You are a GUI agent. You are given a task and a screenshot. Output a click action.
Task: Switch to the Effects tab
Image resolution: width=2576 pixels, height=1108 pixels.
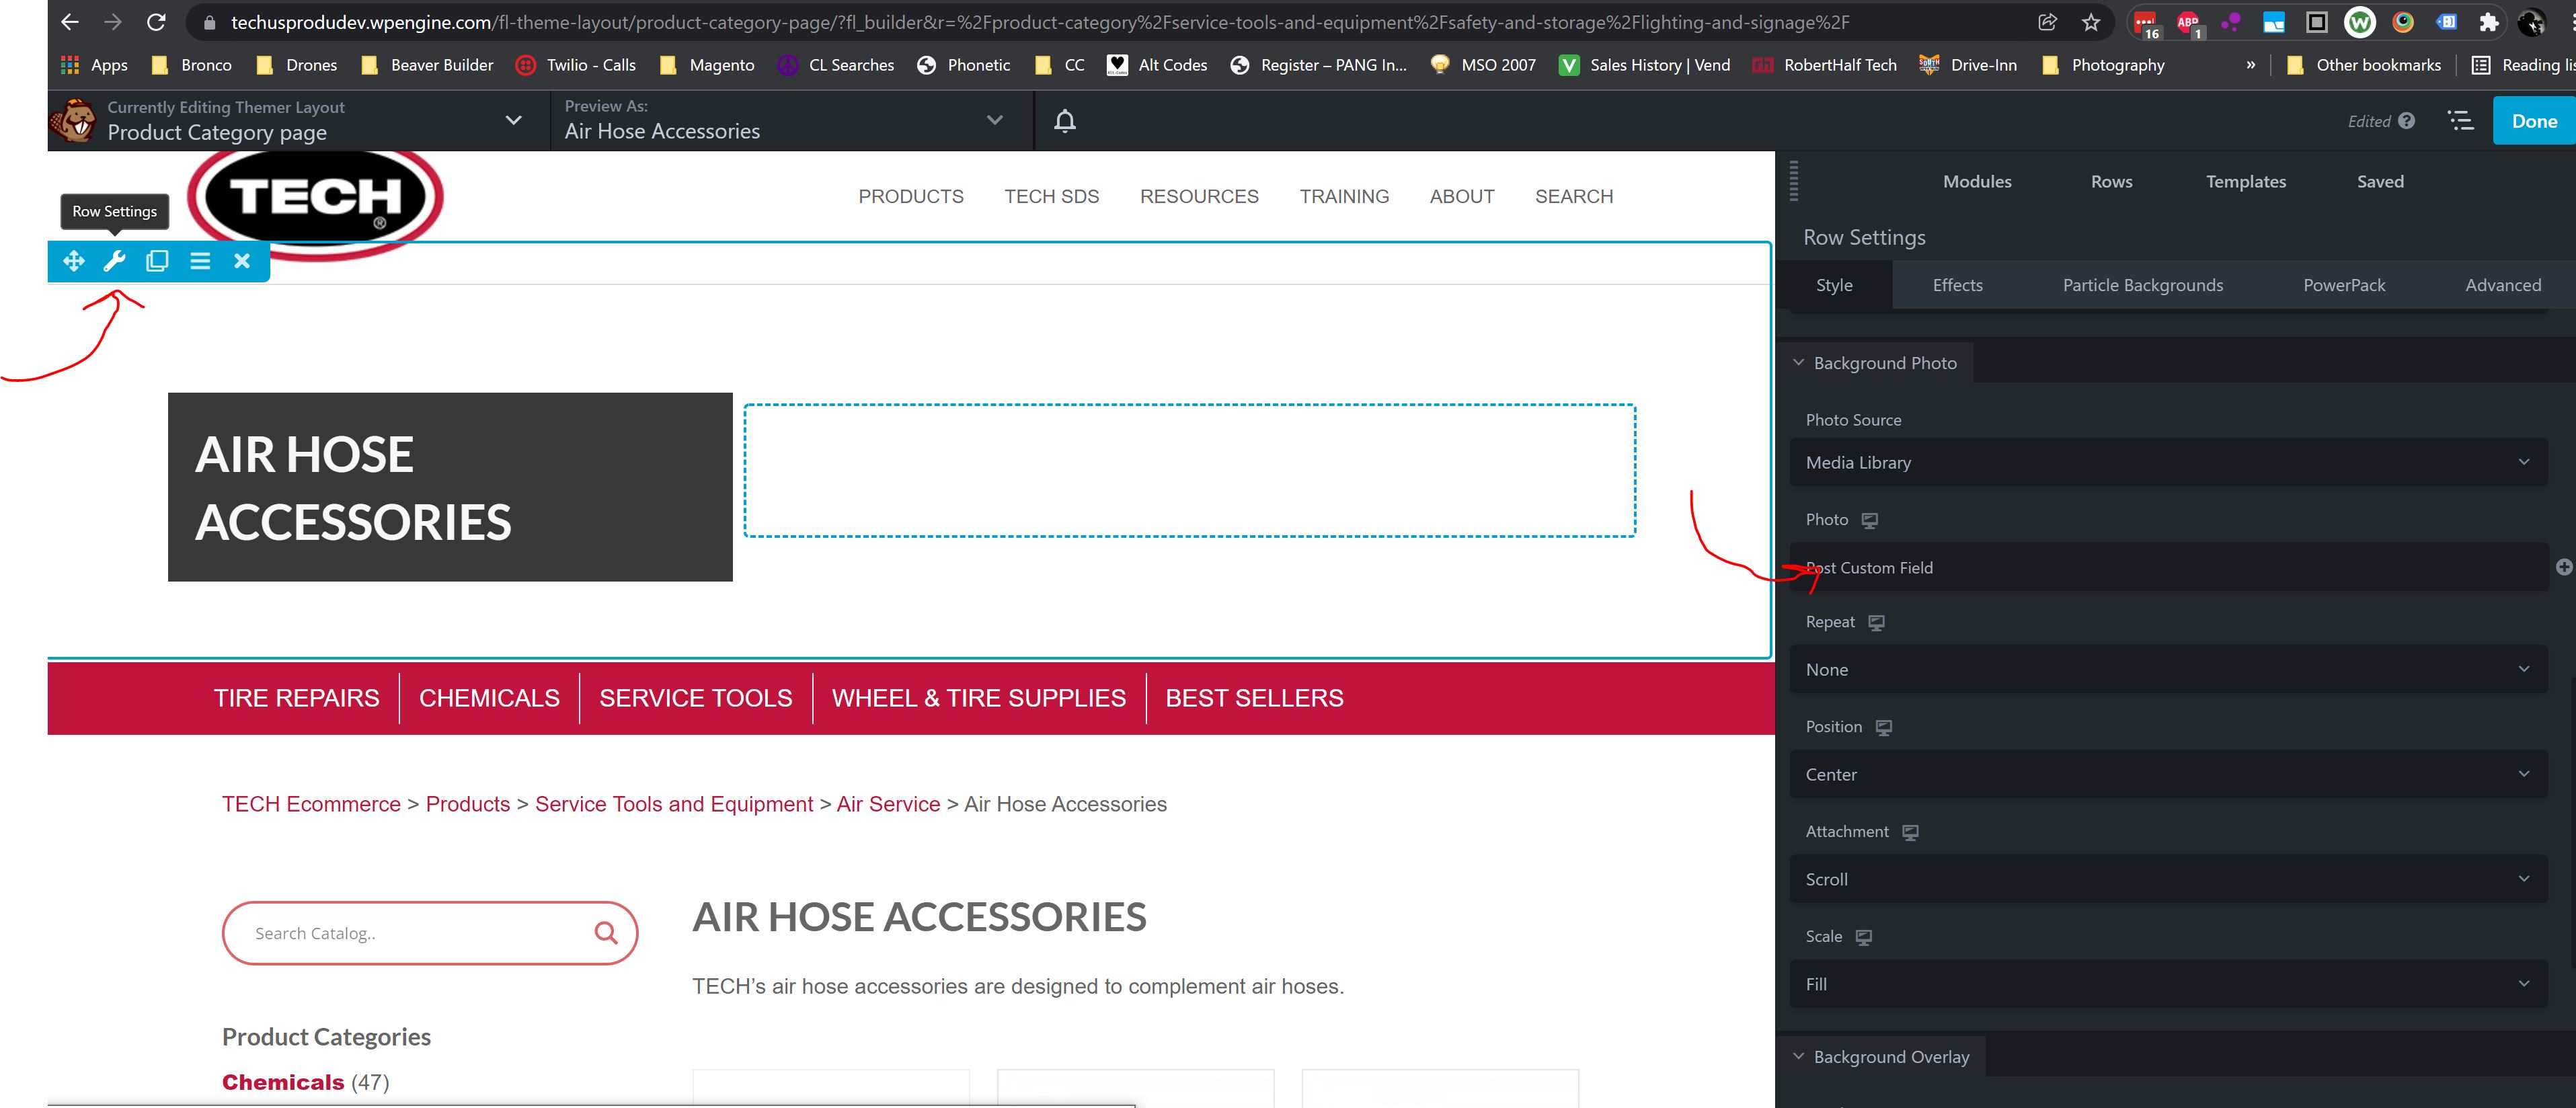coord(1957,285)
